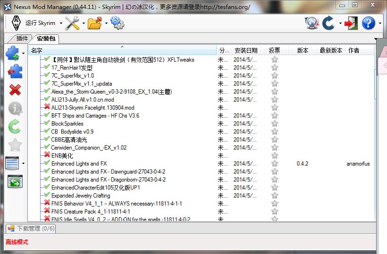Toggle the red X status on ENB美化
Screen dimensions: 387x254
[x=47, y=155]
